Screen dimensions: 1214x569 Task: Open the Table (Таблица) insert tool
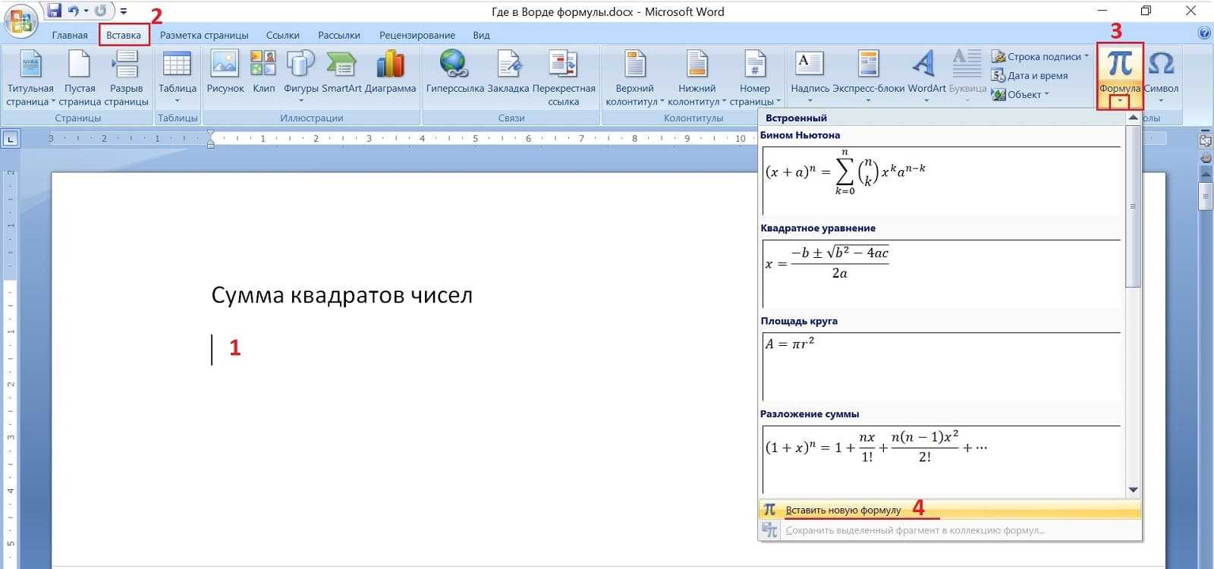(x=177, y=77)
